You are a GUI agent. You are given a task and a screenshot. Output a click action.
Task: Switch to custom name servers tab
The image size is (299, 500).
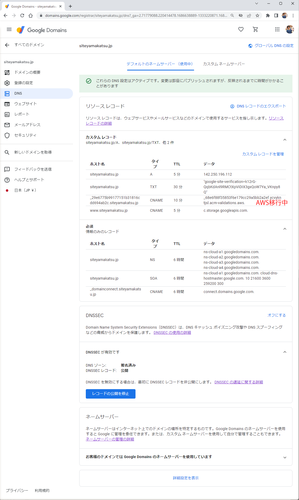tap(224, 64)
